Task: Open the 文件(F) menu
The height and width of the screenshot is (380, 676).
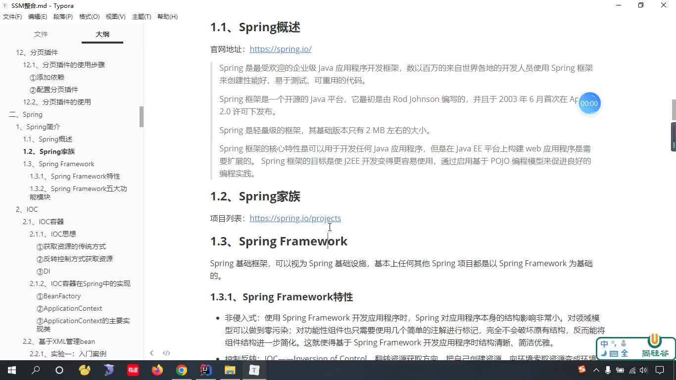Action: (x=12, y=17)
